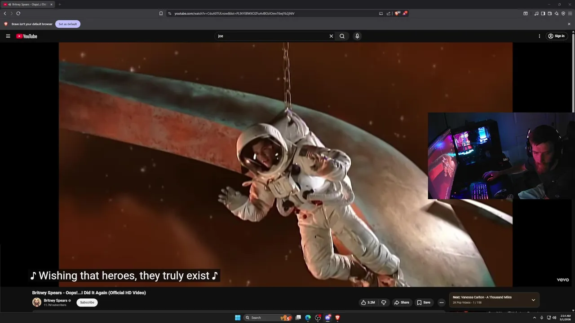
Task: Dislike the video
Action: pyautogui.click(x=384, y=302)
